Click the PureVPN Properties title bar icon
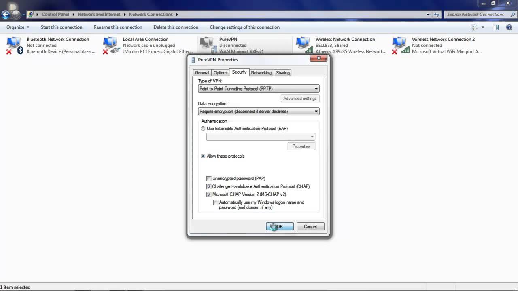This screenshot has width=518, height=291. (x=193, y=60)
